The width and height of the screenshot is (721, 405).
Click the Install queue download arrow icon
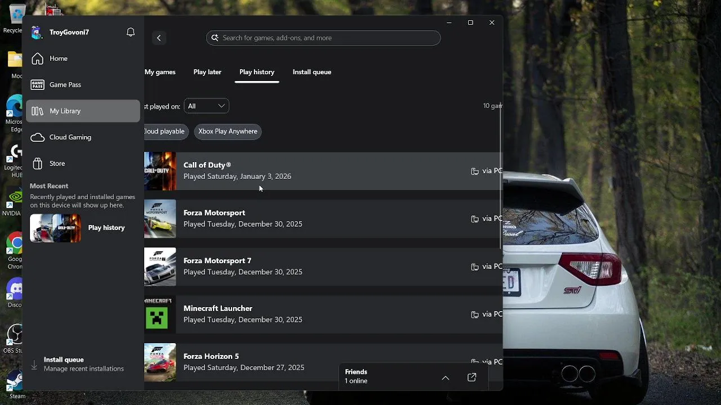coord(34,364)
